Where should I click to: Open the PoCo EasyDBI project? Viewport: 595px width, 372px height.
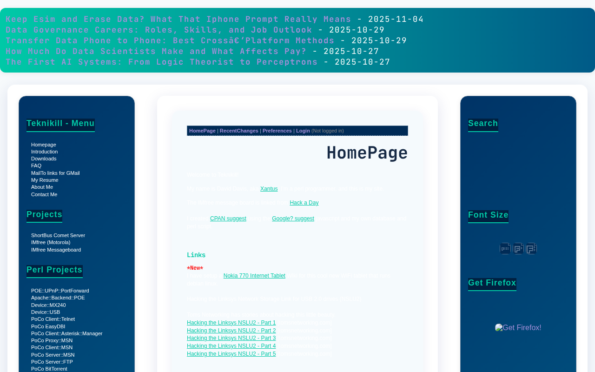(x=48, y=326)
